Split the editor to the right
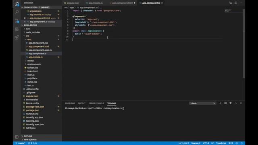258x145 pixels. click(x=236, y=3)
